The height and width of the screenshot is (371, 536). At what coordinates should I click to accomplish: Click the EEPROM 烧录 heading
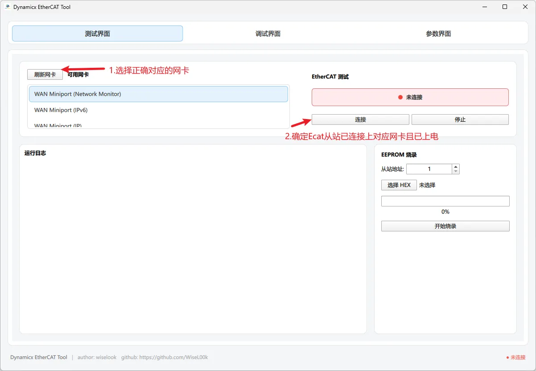pyautogui.click(x=399, y=155)
